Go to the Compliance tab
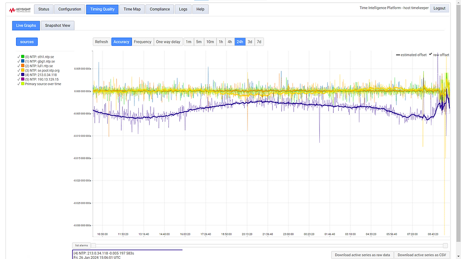The width and height of the screenshot is (461, 259). click(x=159, y=9)
